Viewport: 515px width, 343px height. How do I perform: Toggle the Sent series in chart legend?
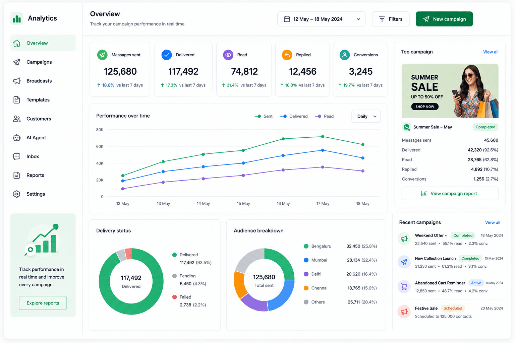point(264,116)
